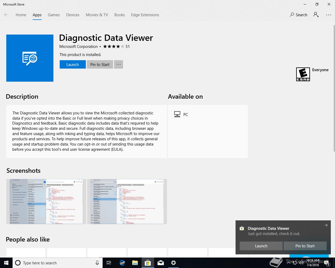This screenshot has width=335, height=268.
Task: Click the ESRB Everyone rating icon
Action: click(303, 74)
